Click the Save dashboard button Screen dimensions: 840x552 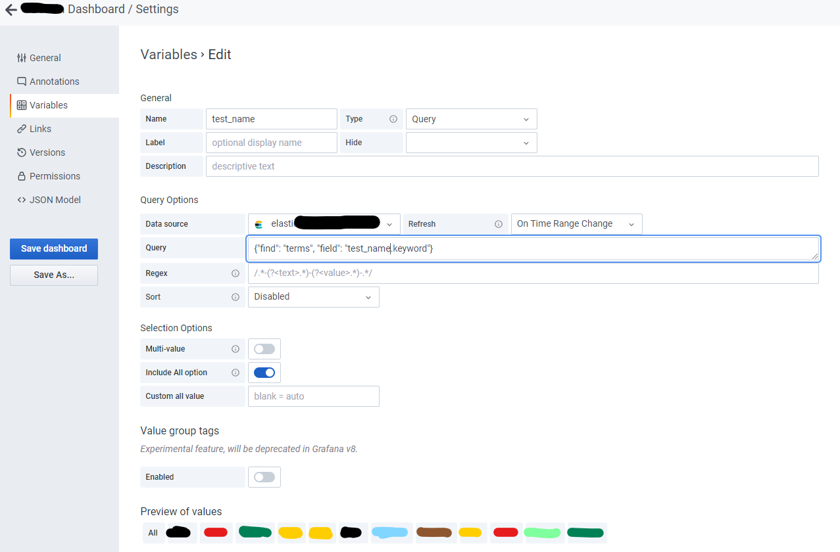(x=53, y=248)
